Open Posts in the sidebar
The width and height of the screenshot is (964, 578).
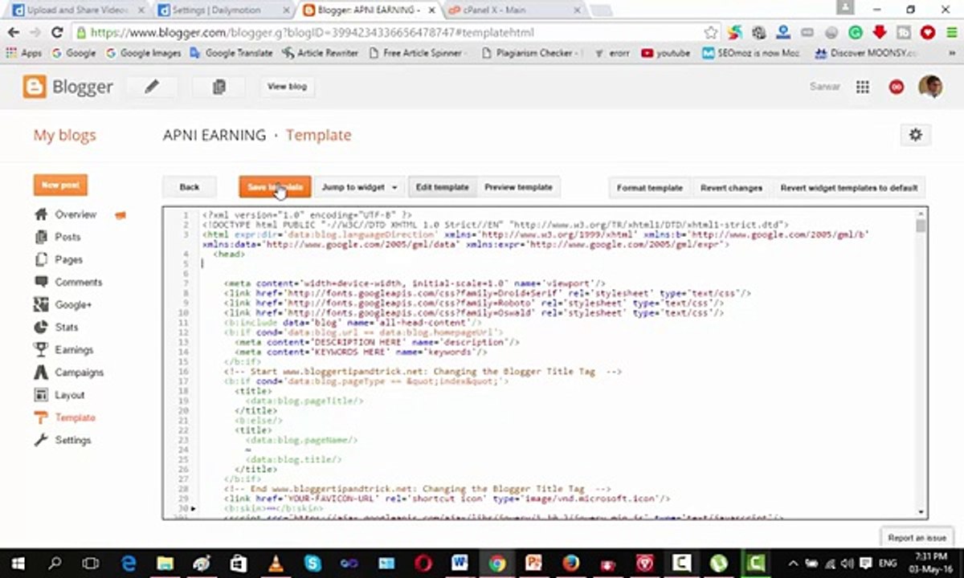67,237
